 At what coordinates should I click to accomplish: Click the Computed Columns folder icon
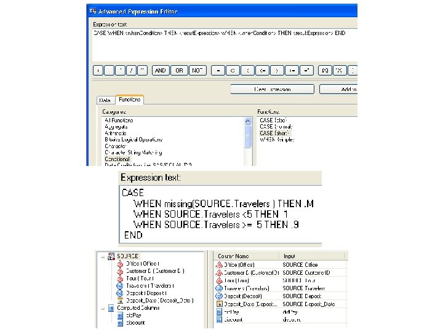pyautogui.click(x=111, y=308)
